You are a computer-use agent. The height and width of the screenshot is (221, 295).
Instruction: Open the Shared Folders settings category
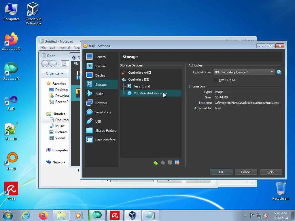pyautogui.click(x=102, y=131)
